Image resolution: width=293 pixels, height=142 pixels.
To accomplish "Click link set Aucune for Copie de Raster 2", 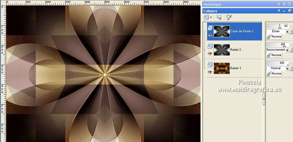I will (274, 37).
